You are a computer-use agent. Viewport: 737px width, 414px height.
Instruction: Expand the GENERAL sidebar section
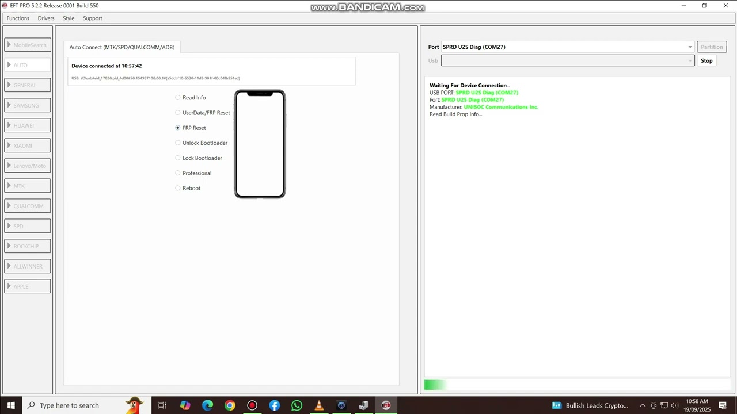tap(28, 85)
